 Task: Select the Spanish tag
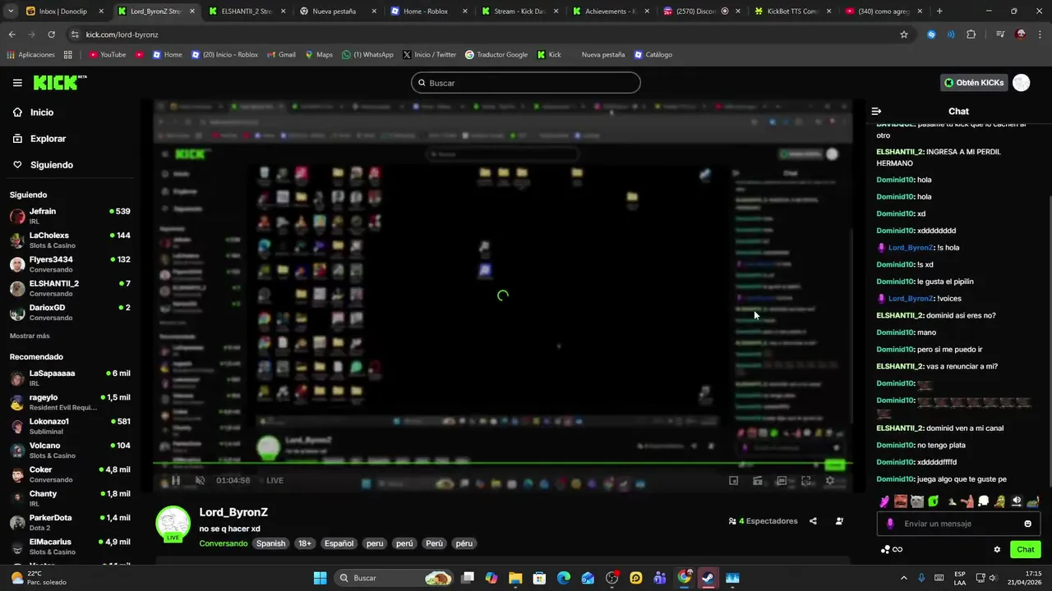click(x=270, y=543)
